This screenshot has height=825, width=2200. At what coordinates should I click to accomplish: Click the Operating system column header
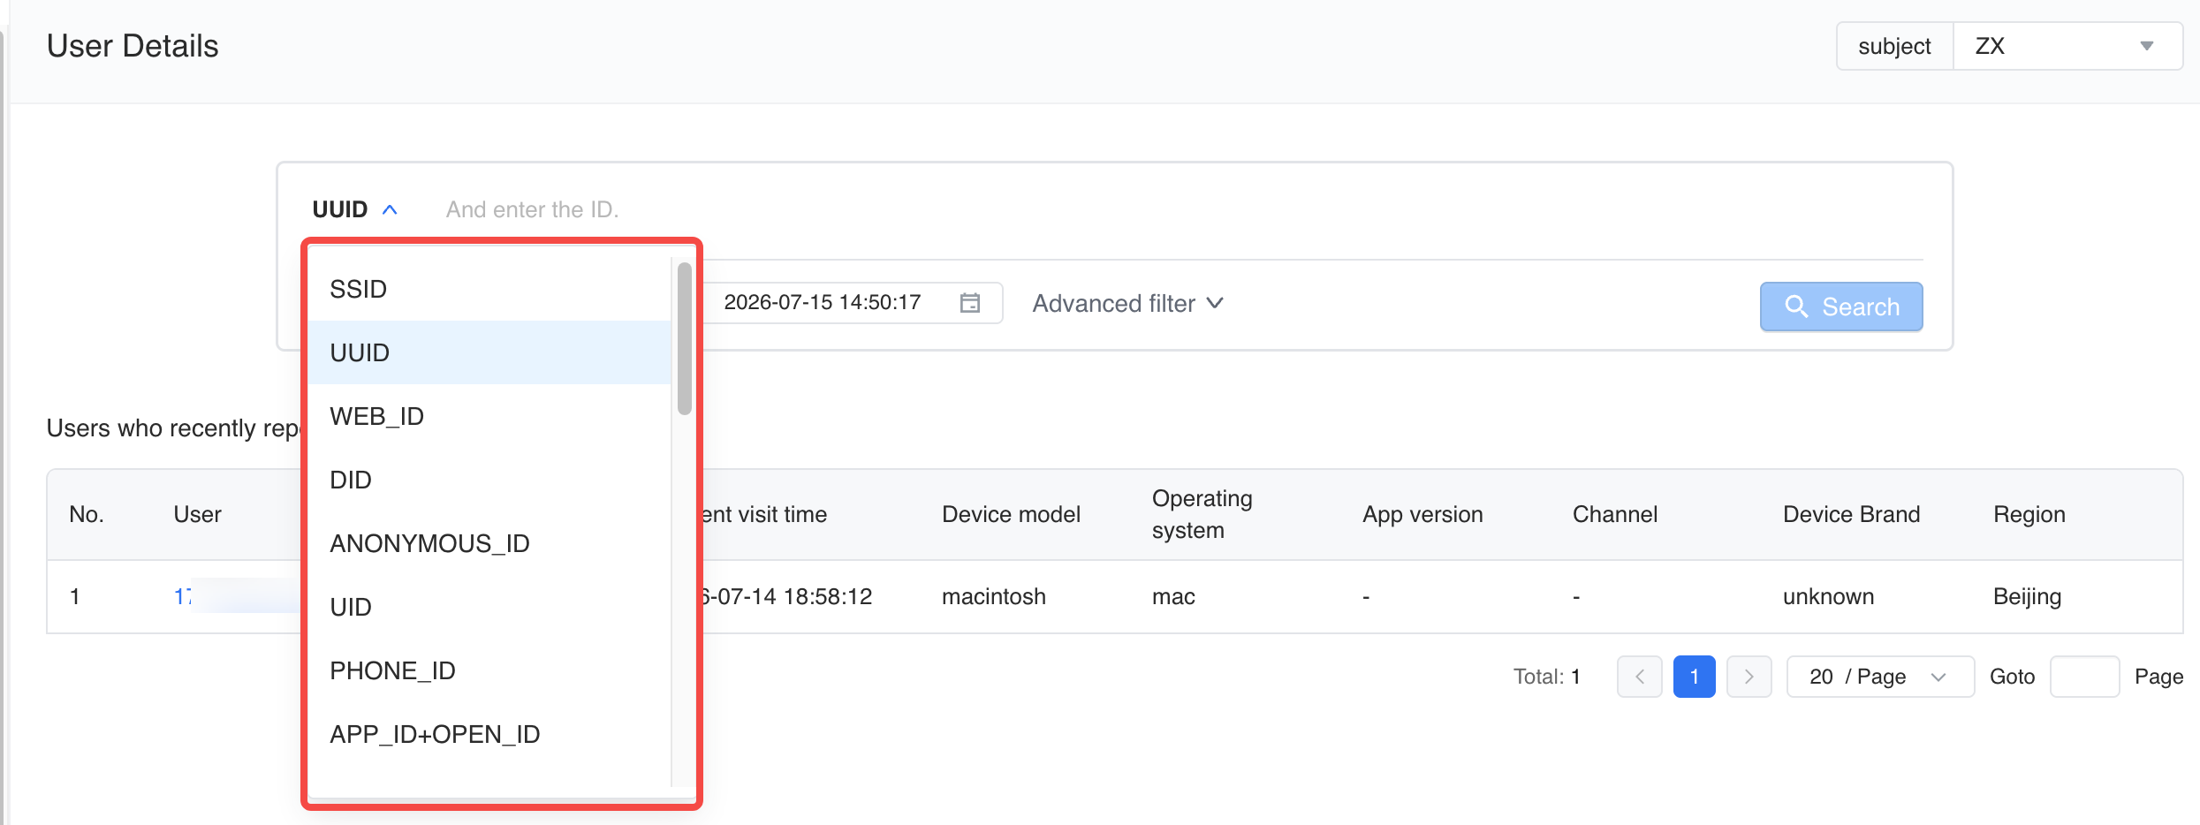click(x=1202, y=514)
